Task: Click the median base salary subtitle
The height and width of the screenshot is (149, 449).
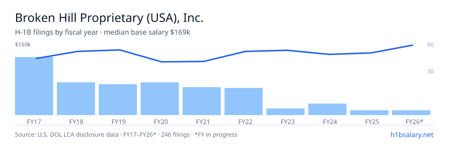Action: click(x=147, y=32)
